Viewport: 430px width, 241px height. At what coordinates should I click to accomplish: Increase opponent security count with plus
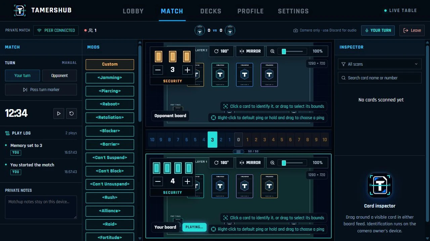(187, 70)
